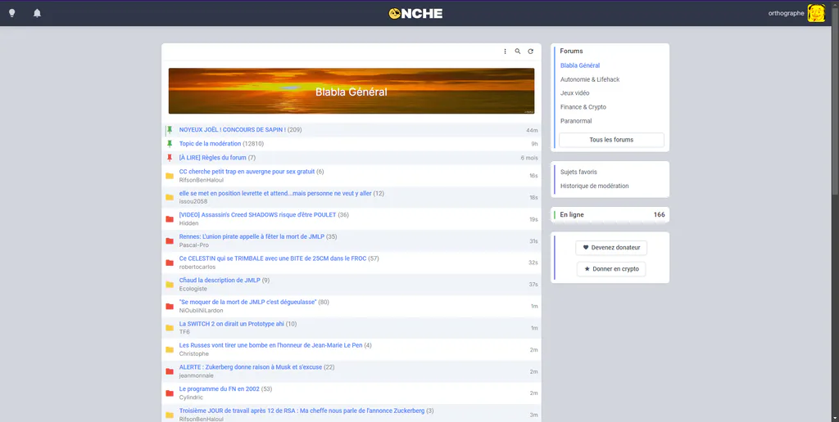Refresh the topic list
This screenshot has height=422, width=839.
pos(530,52)
